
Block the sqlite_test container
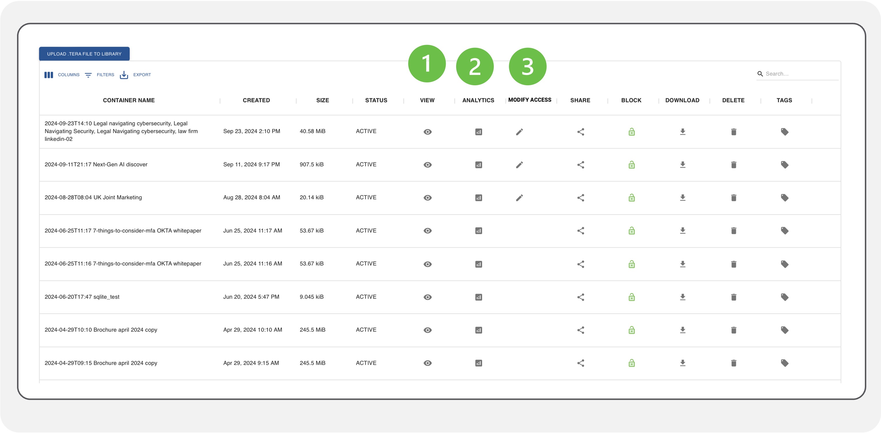coord(632,297)
